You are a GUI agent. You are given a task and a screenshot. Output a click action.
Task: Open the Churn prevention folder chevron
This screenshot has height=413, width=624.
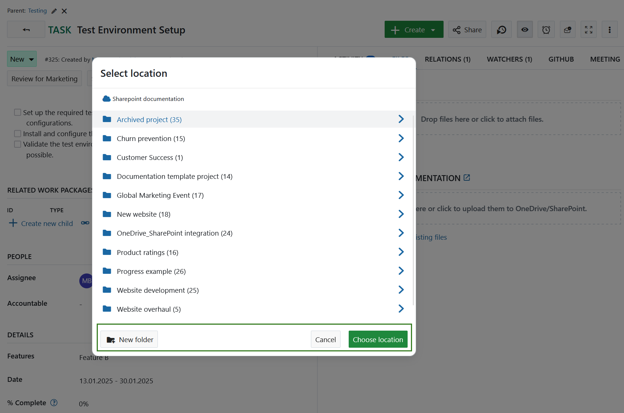coord(401,138)
